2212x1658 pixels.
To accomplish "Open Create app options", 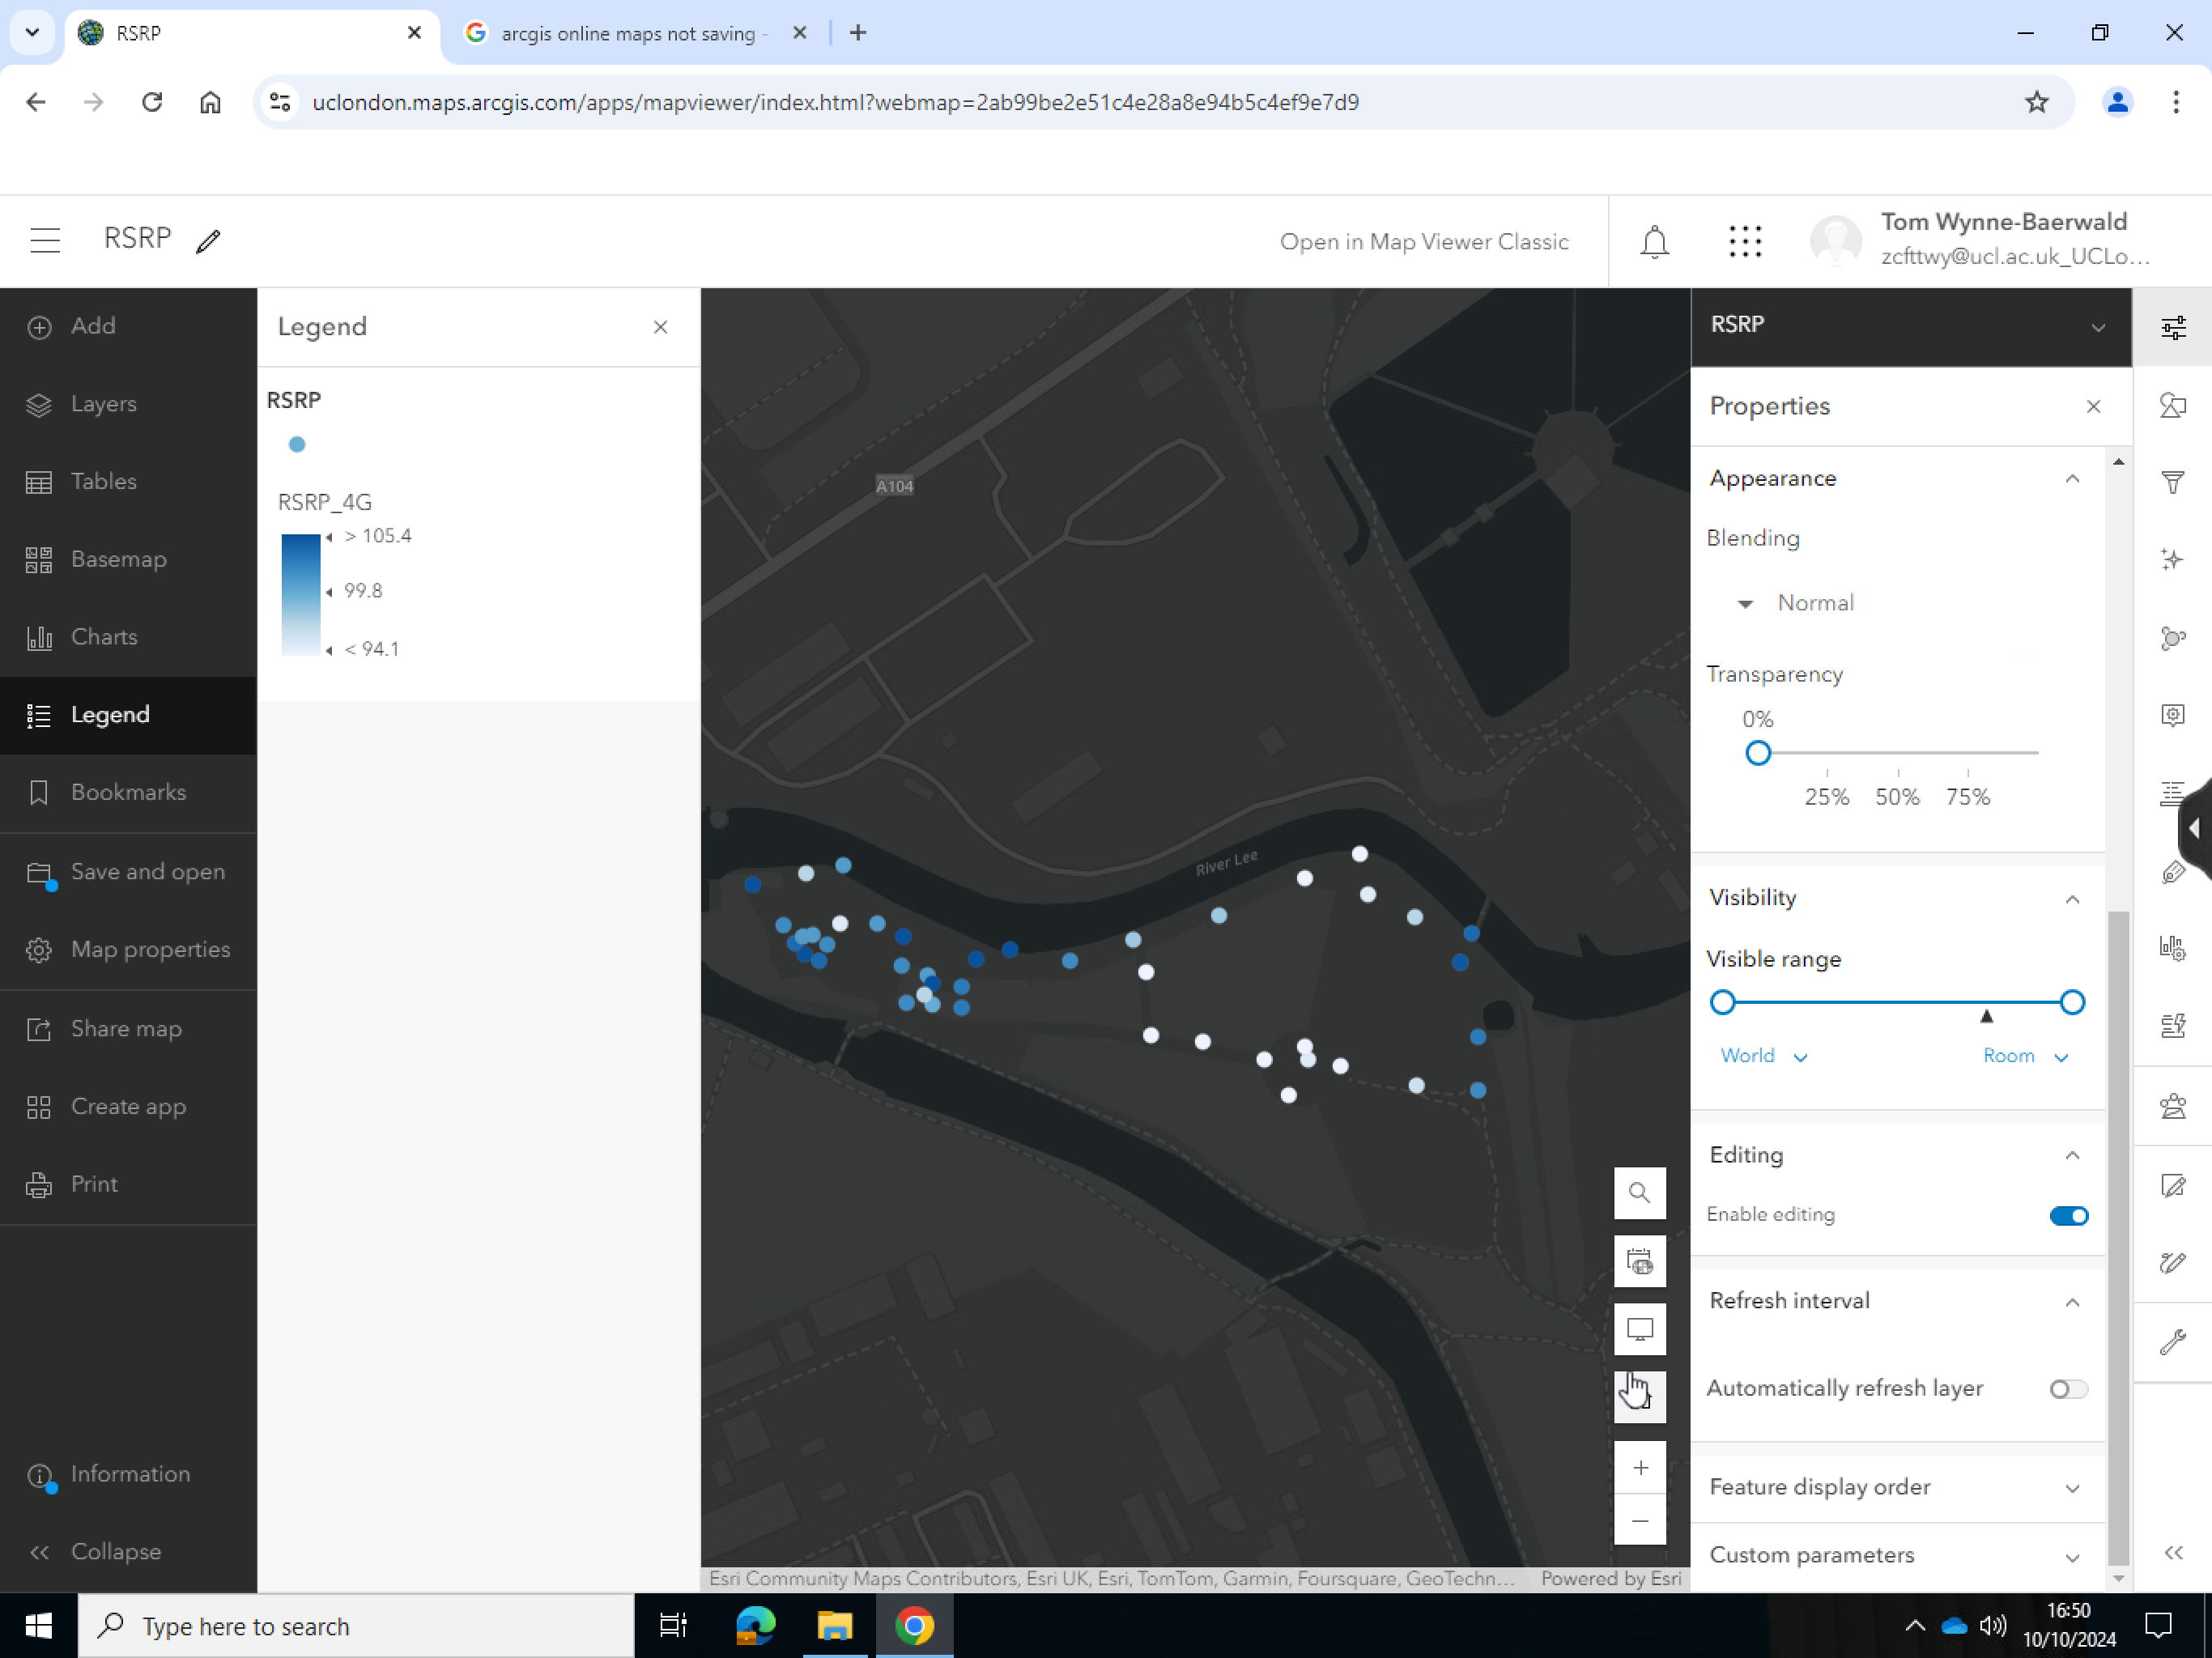I will click(x=128, y=1107).
